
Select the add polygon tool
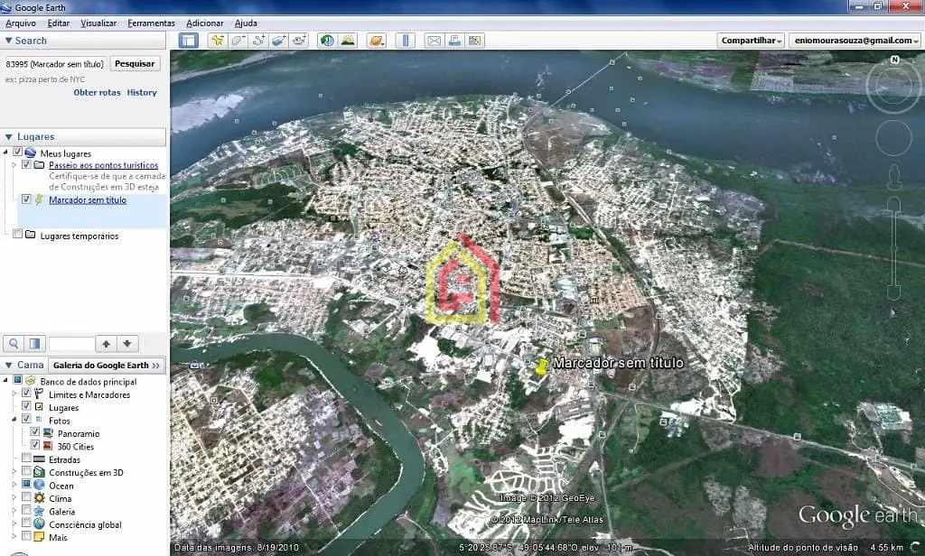238,40
